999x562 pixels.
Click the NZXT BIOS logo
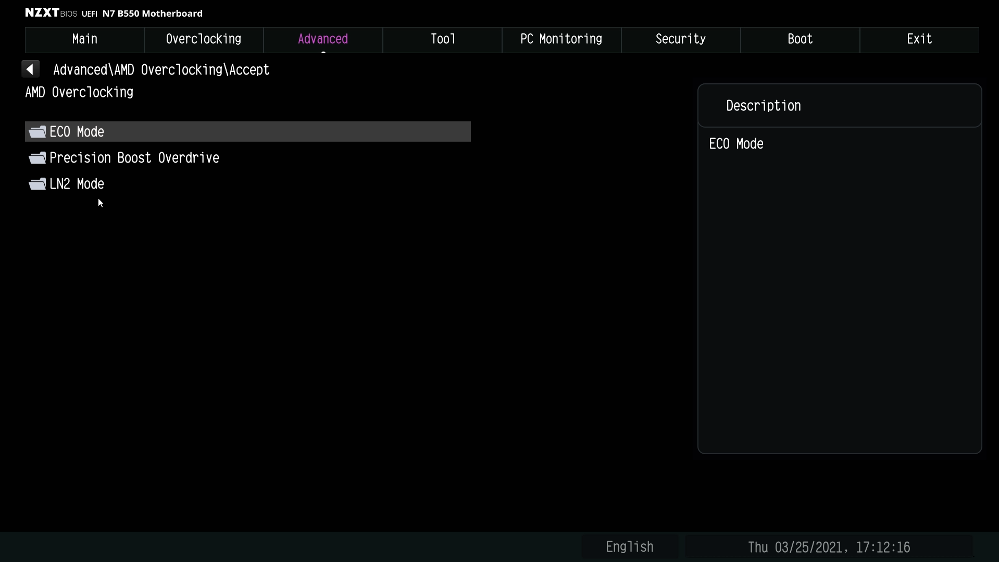click(51, 13)
